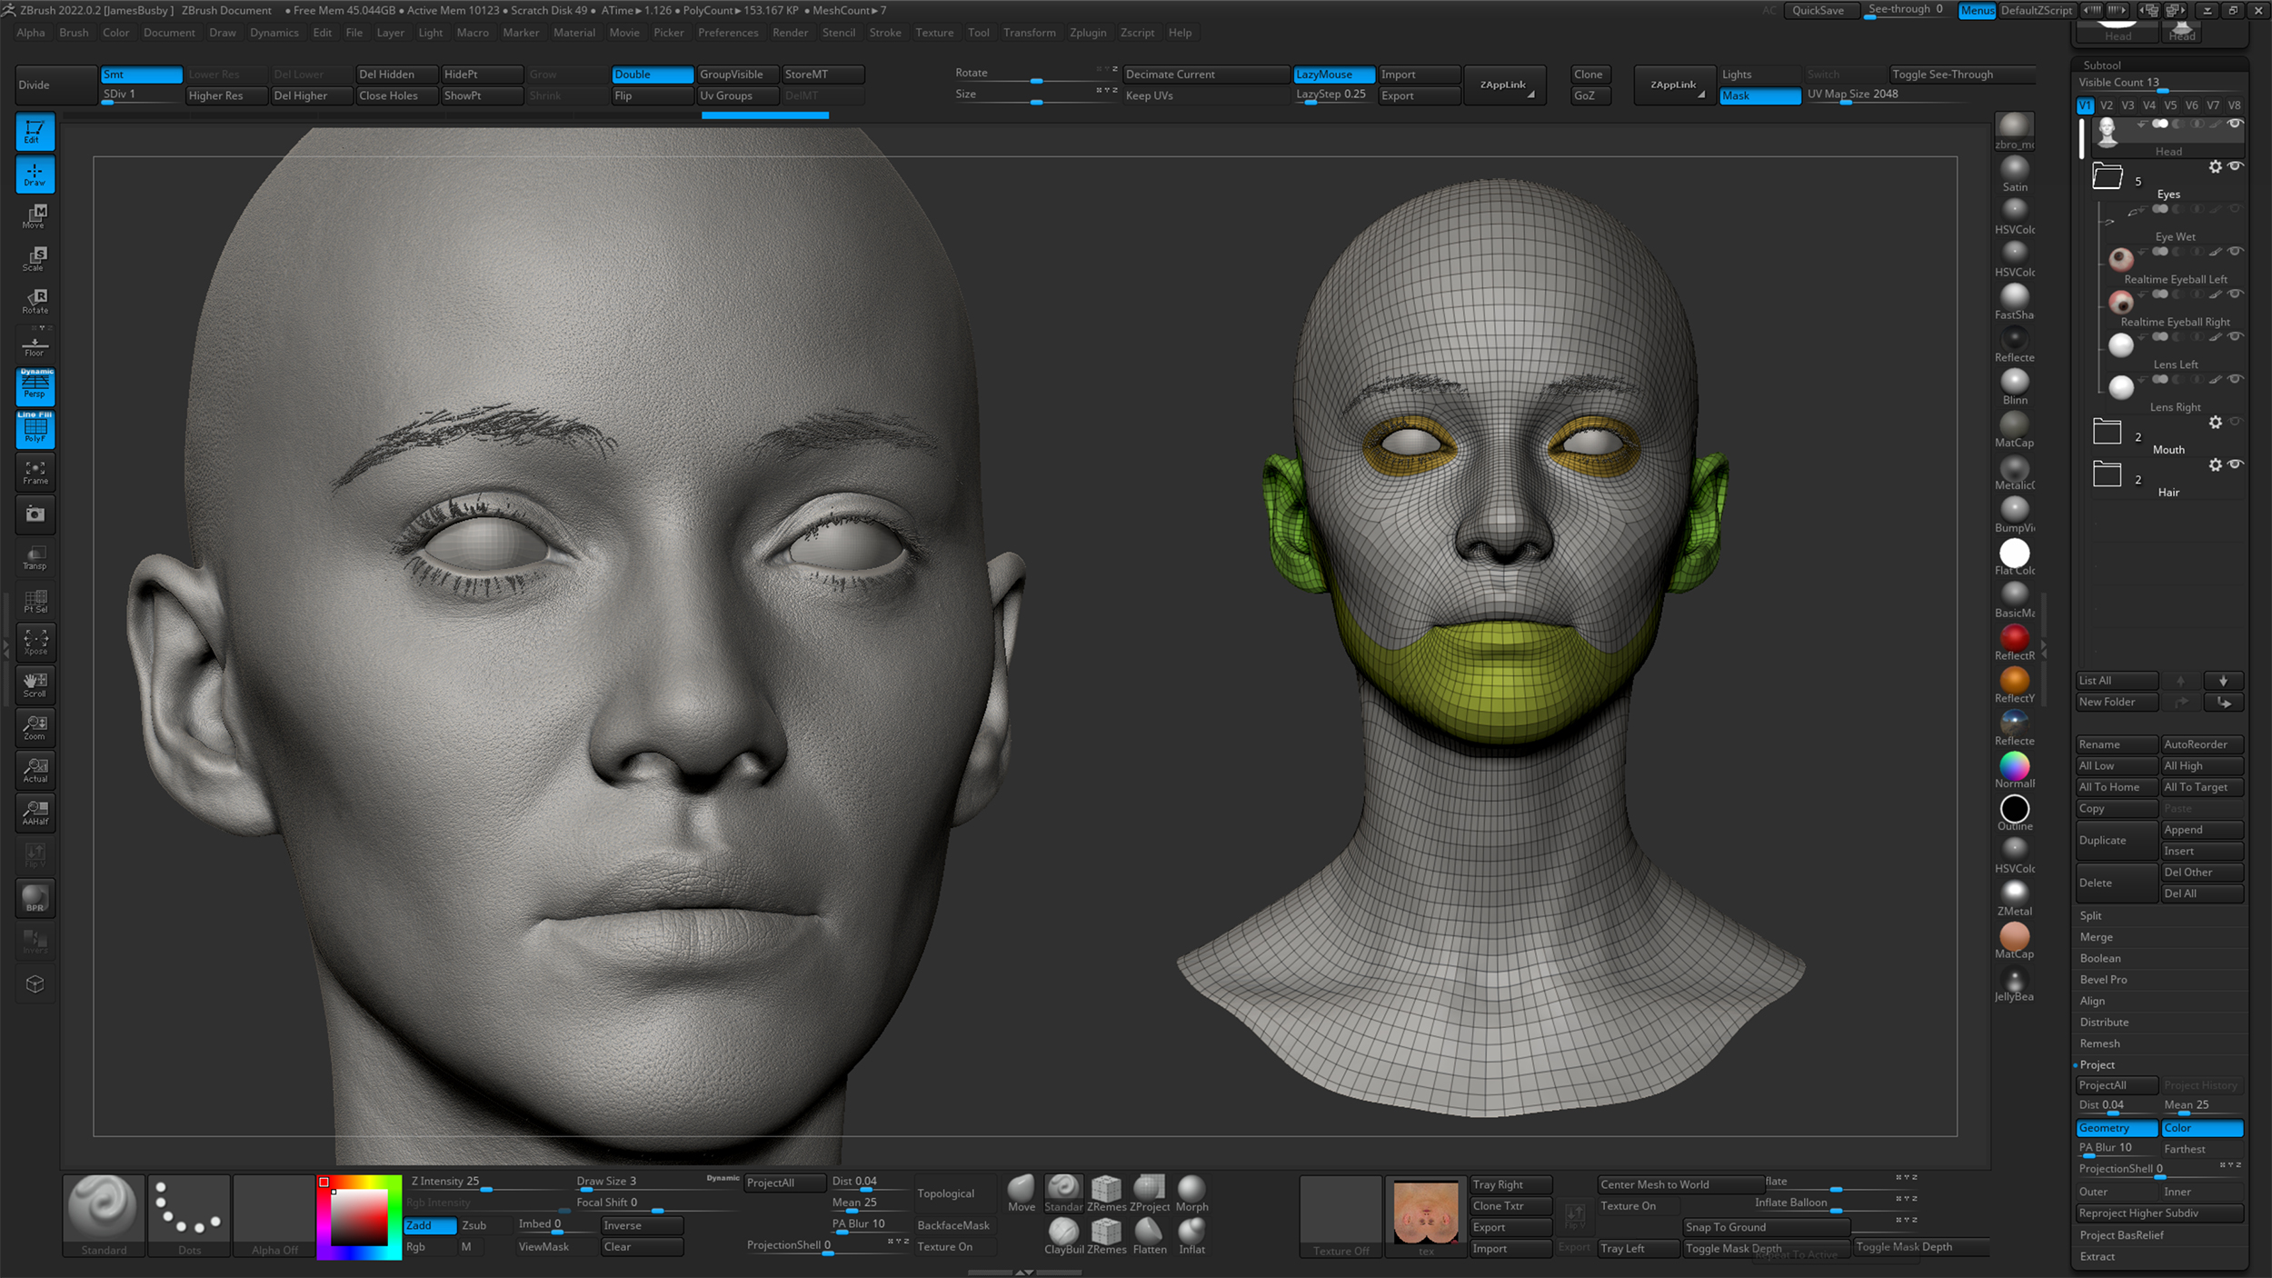Expand the Boolean subtool section
This screenshot has height=1278, width=2272.
tap(2100, 958)
